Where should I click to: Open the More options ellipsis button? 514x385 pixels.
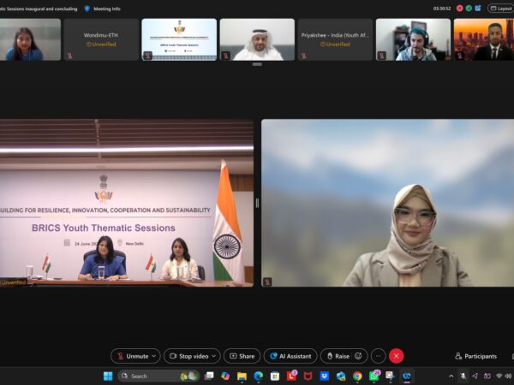point(379,356)
